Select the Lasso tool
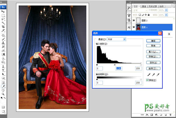The height and width of the screenshot is (118, 176). click(3, 19)
